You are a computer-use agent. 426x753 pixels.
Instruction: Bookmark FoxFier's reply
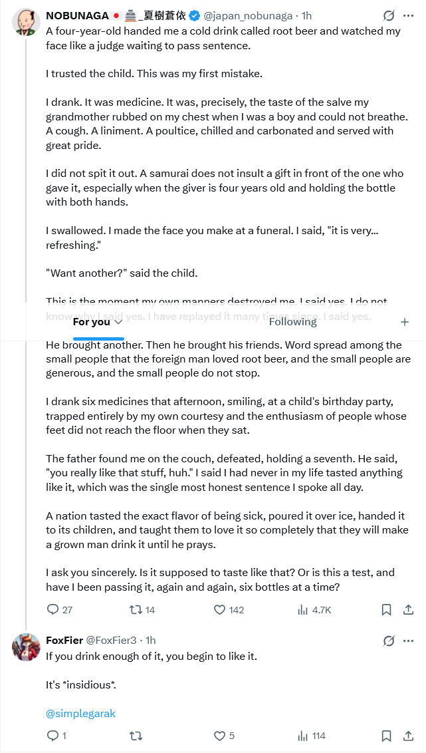[x=386, y=736]
